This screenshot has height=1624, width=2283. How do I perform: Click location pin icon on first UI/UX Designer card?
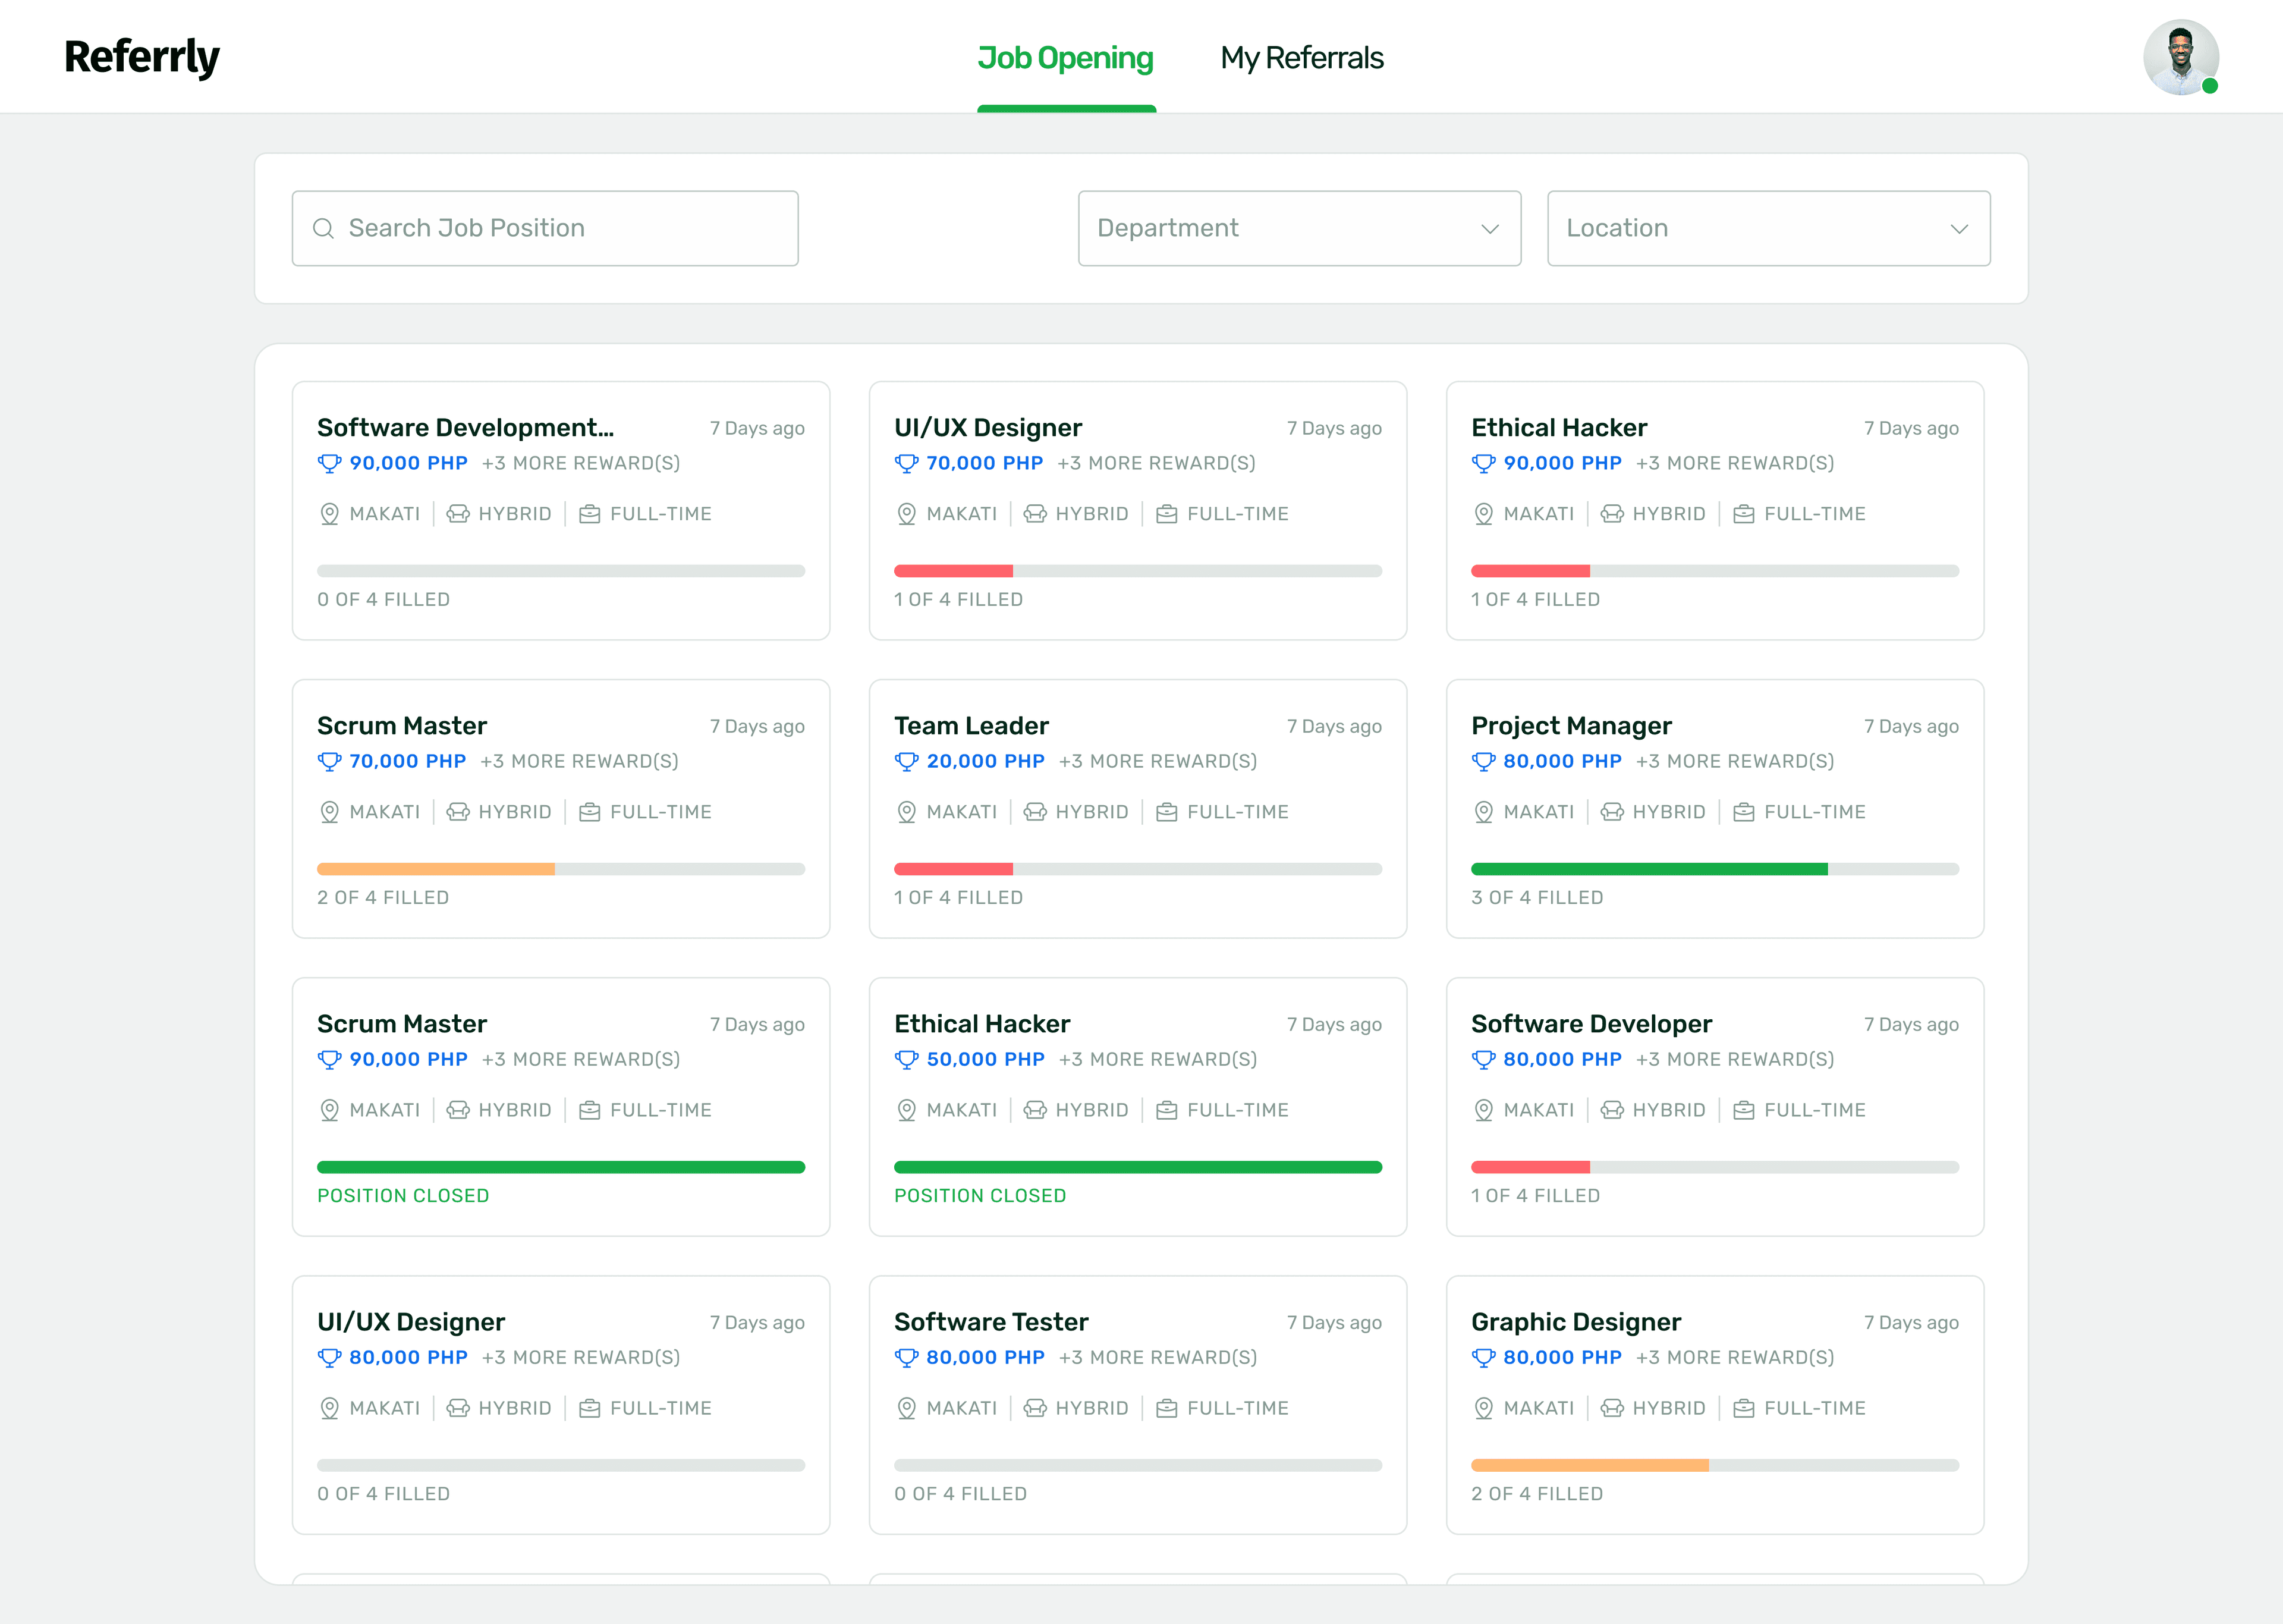(905, 514)
